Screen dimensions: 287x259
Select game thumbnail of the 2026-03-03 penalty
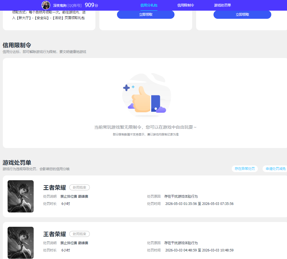click(x=20, y=243)
